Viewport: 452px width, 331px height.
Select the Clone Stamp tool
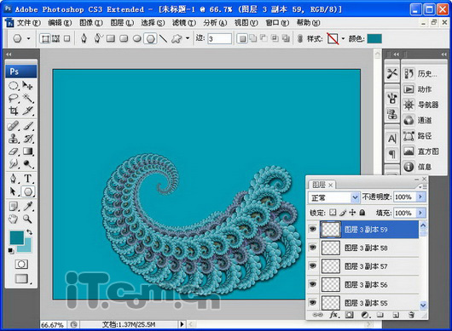[x=13, y=139]
